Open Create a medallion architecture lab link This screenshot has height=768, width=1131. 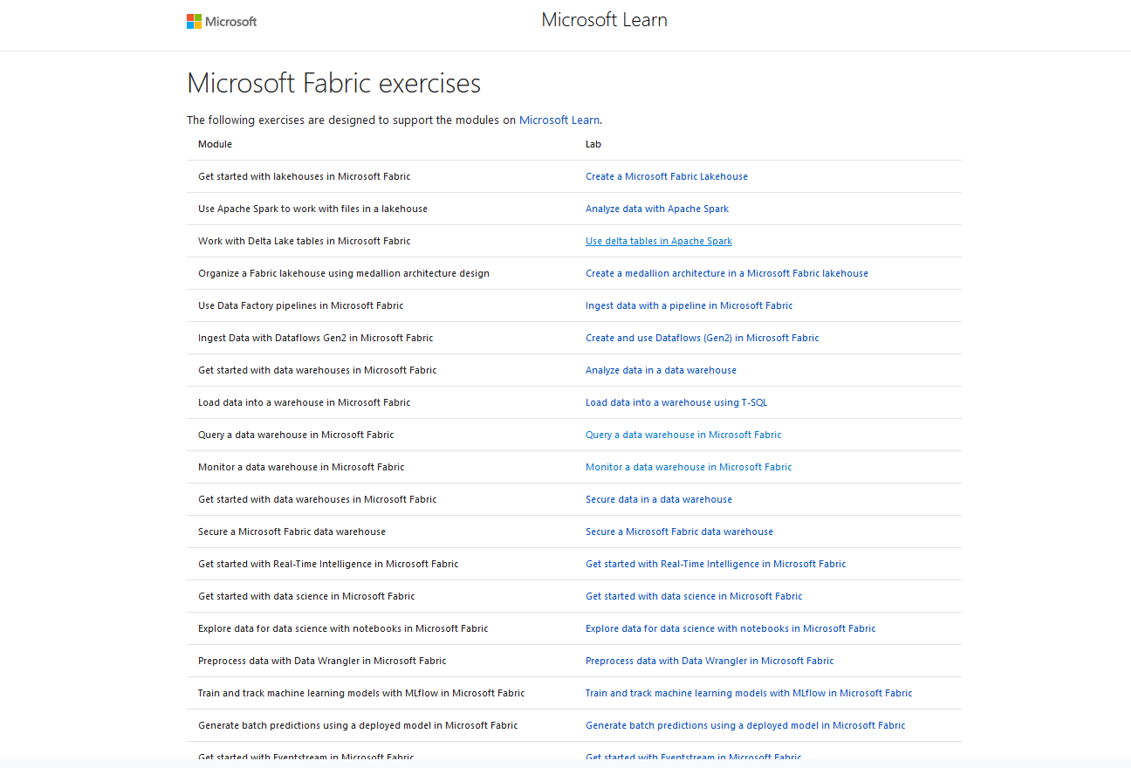(727, 273)
